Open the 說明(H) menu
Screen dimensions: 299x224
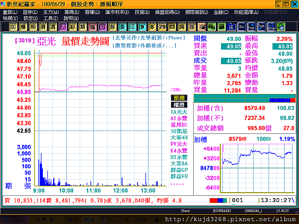(x=71, y=18)
